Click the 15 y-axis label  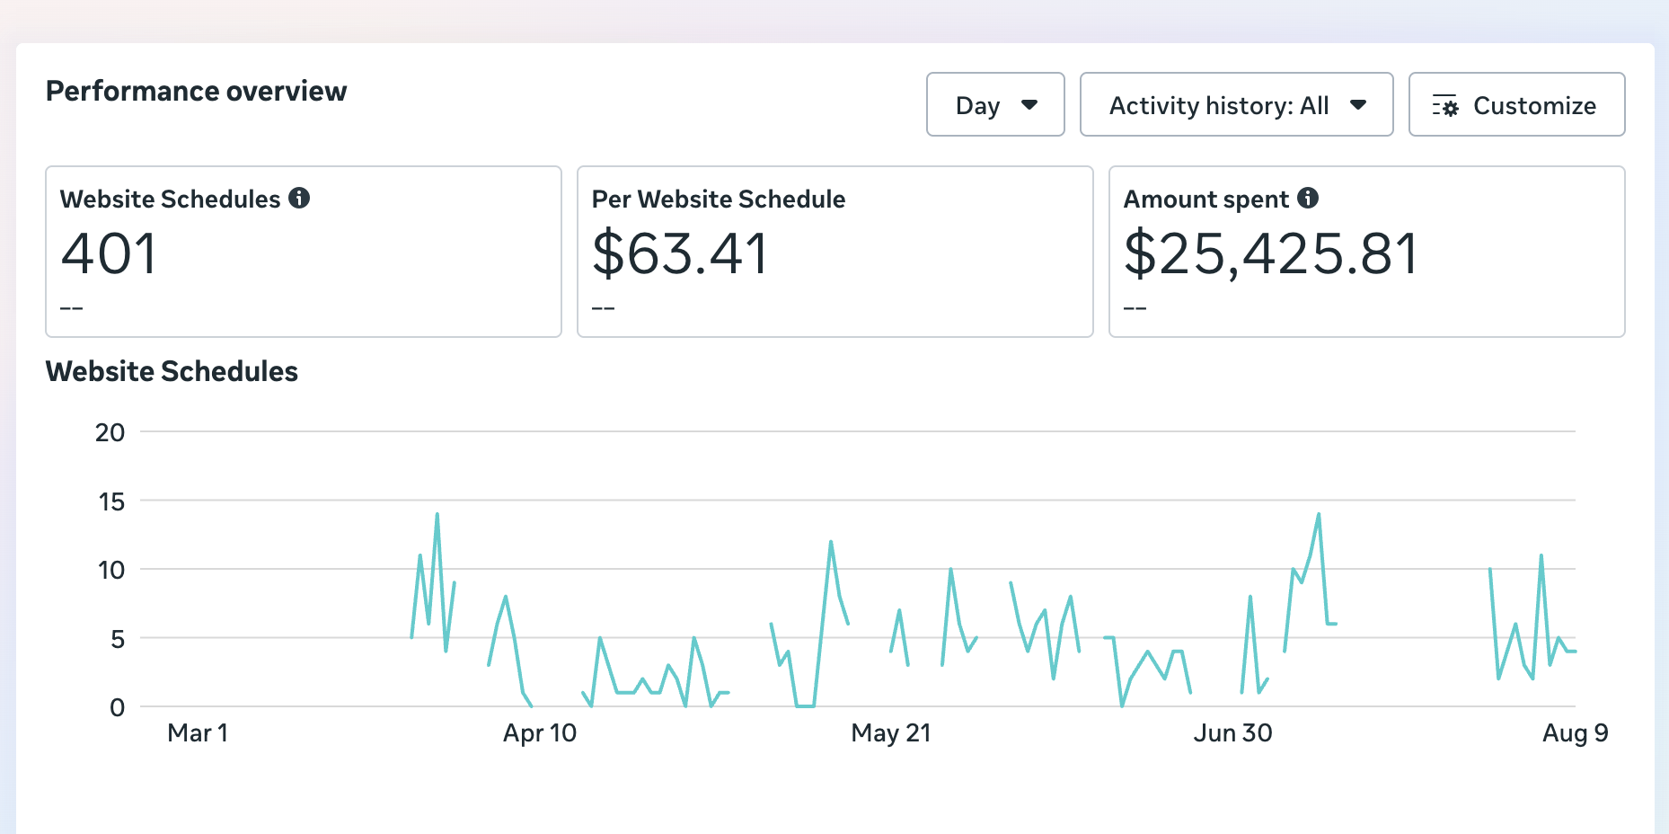[111, 501]
